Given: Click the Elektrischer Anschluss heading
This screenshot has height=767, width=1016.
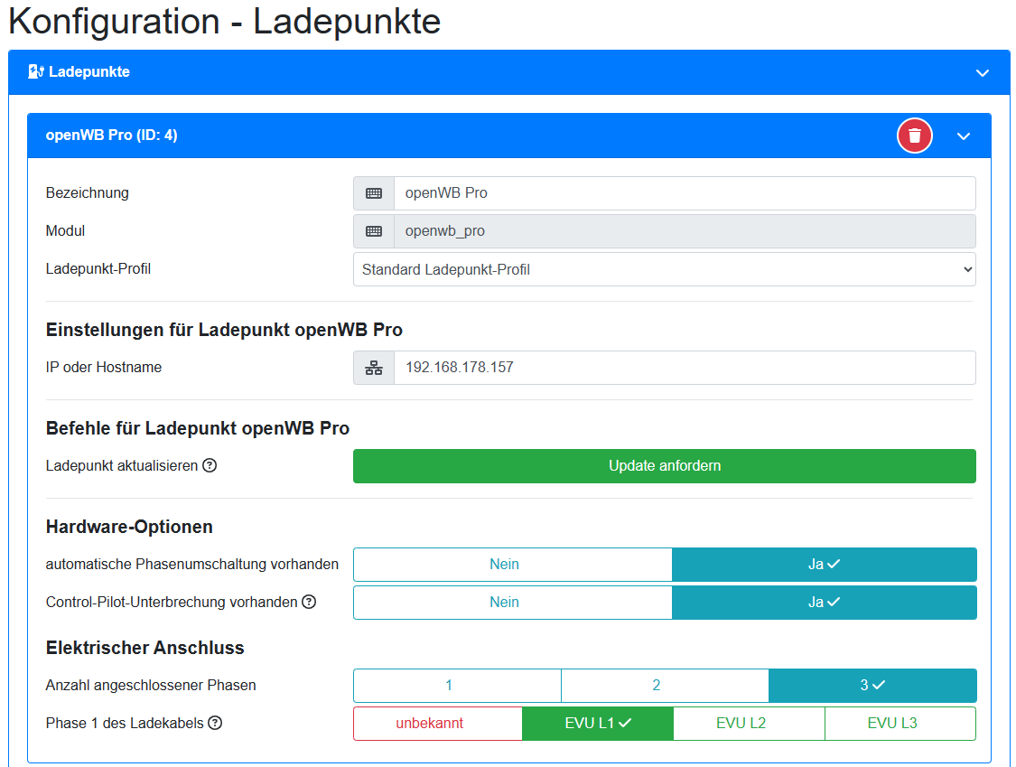Looking at the screenshot, I should [x=144, y=648].
